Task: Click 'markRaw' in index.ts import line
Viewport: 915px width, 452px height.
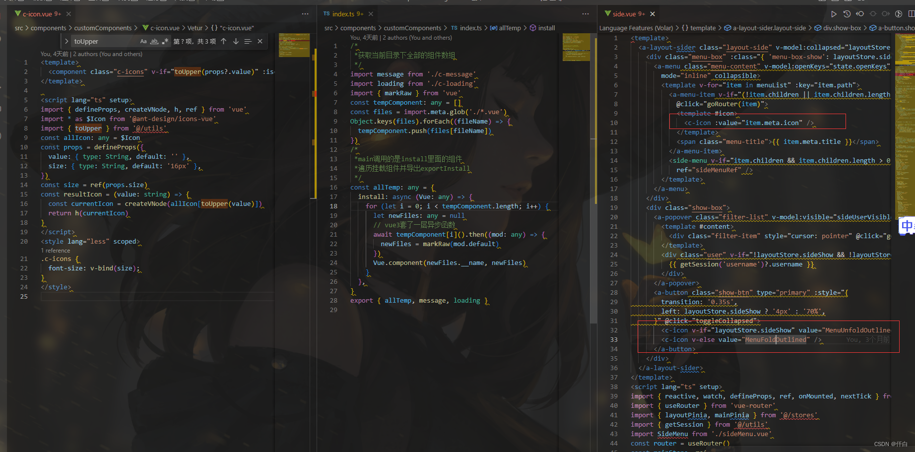Action: pyautogui.click(x=398, y=93)
